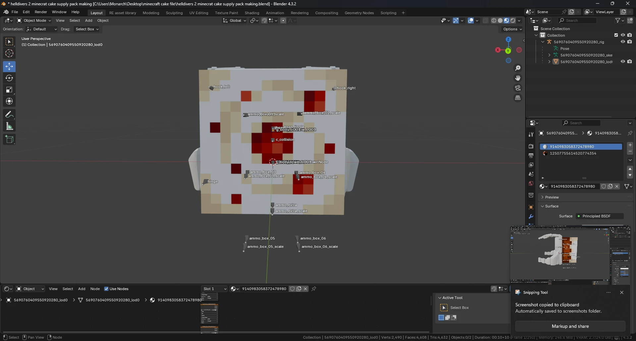Unlink material in properties material field
This screenshot has width=636, height=341.
point(617,186)
